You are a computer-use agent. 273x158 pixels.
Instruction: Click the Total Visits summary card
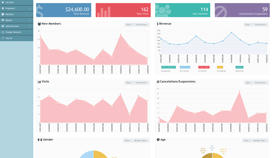tap(123, 10)
